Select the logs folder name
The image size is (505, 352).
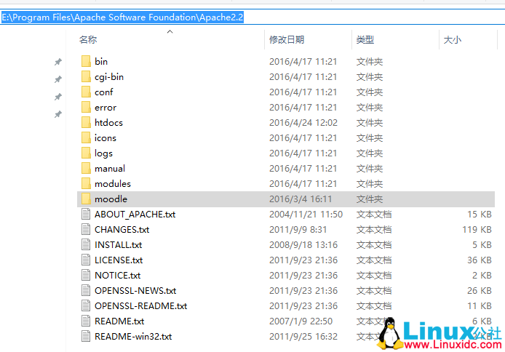click(103, 153)
